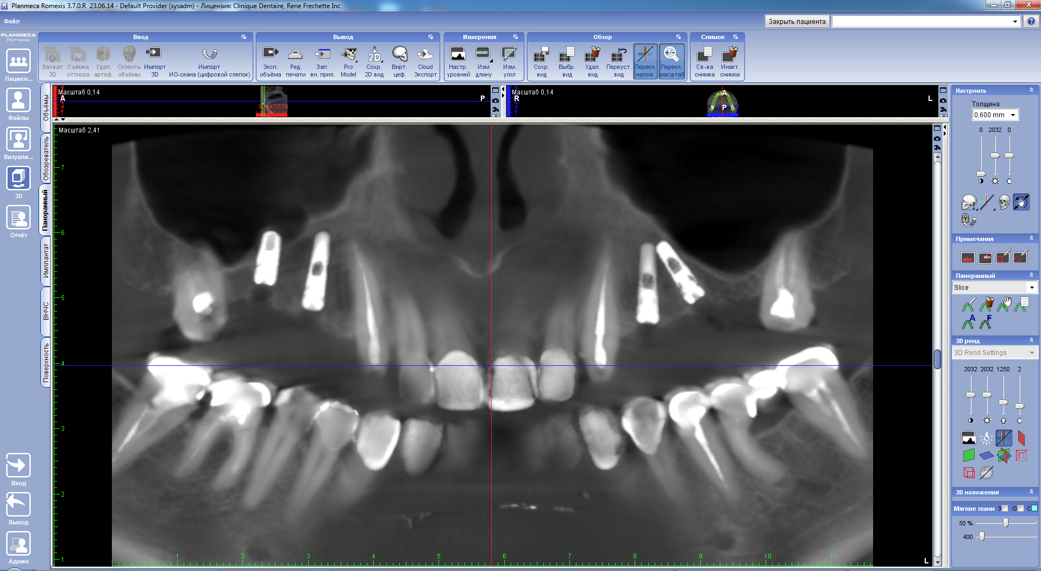
Task: Click Удал. вид delete view
Action: (x=592, y=61)
